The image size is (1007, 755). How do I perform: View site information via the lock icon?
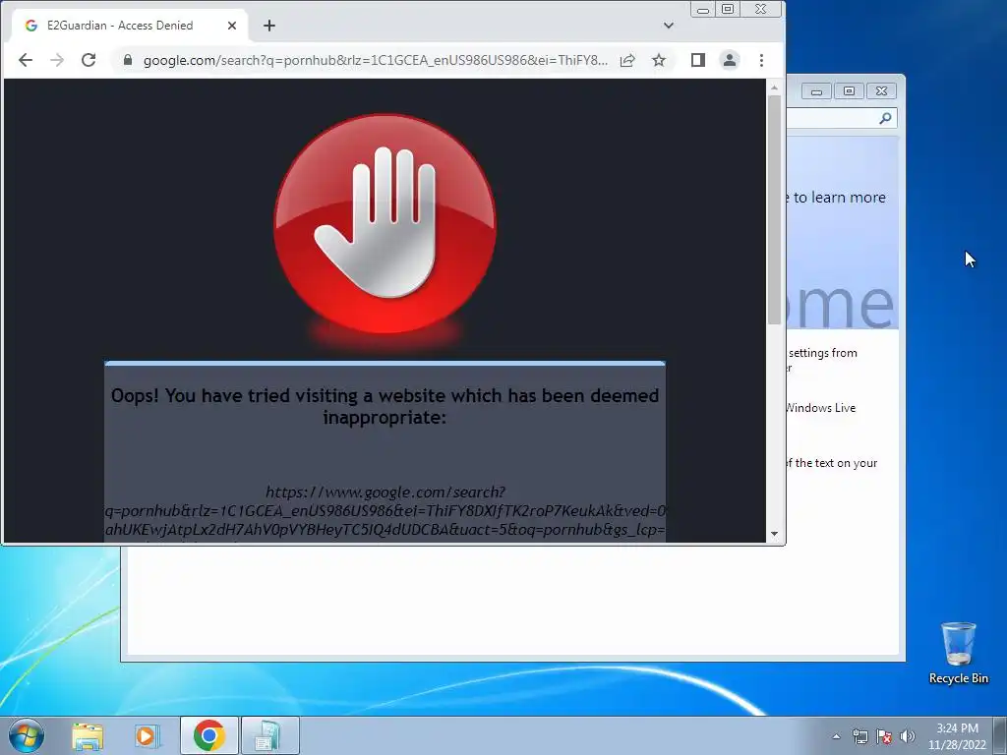(x=128, y=60)
